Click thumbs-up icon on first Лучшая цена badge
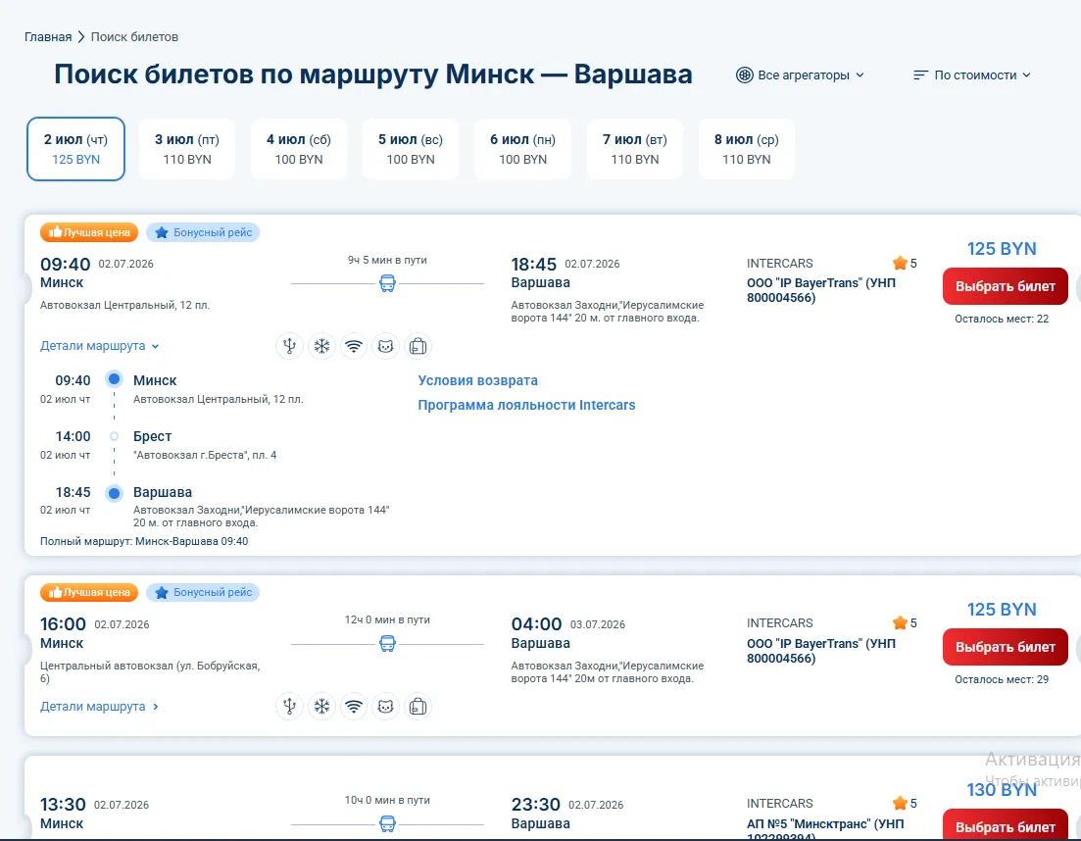 point(55,231)
